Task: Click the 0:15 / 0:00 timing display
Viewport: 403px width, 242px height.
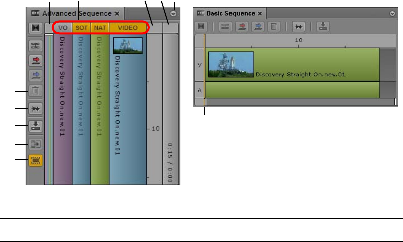Action: tap(170, 163)
